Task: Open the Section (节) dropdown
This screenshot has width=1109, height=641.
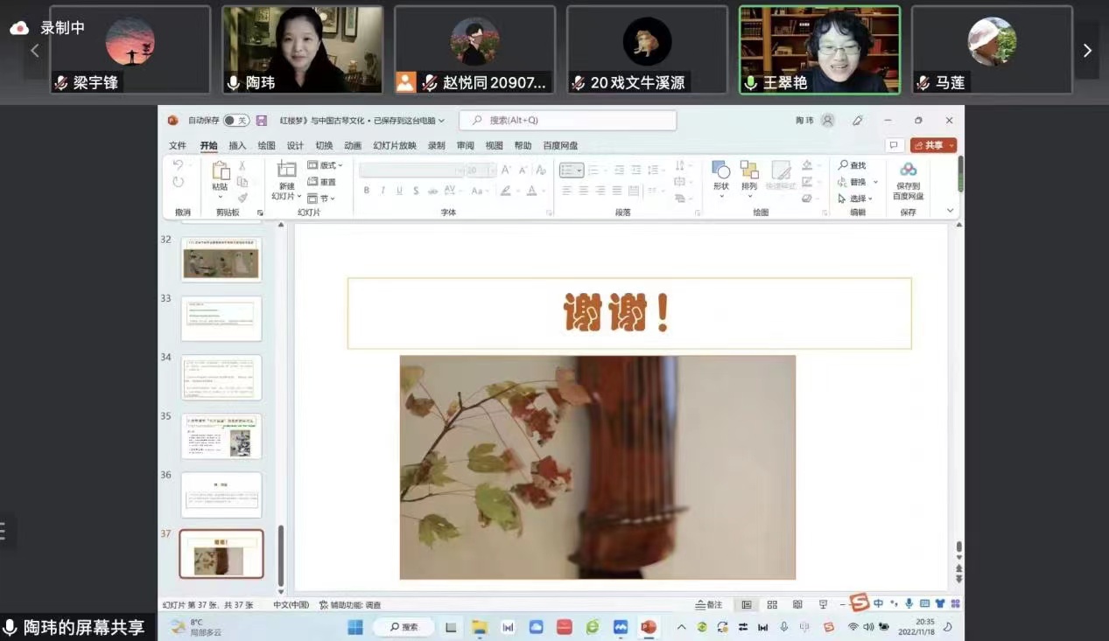Action: (320, 199)
